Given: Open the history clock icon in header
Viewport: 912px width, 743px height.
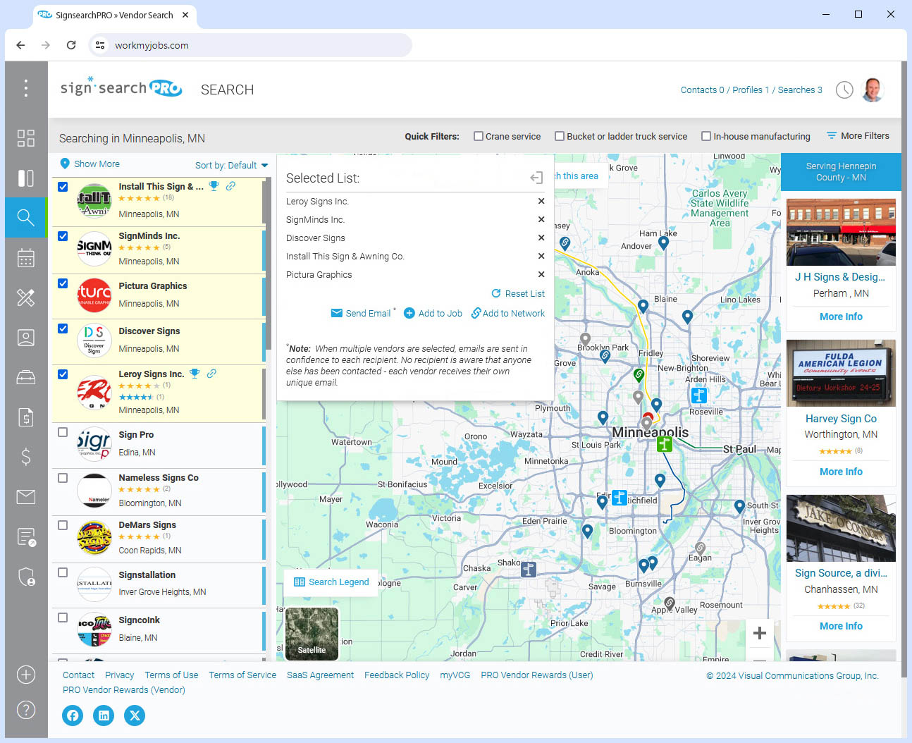Looking at the screenshot, I should pos(844,90).
